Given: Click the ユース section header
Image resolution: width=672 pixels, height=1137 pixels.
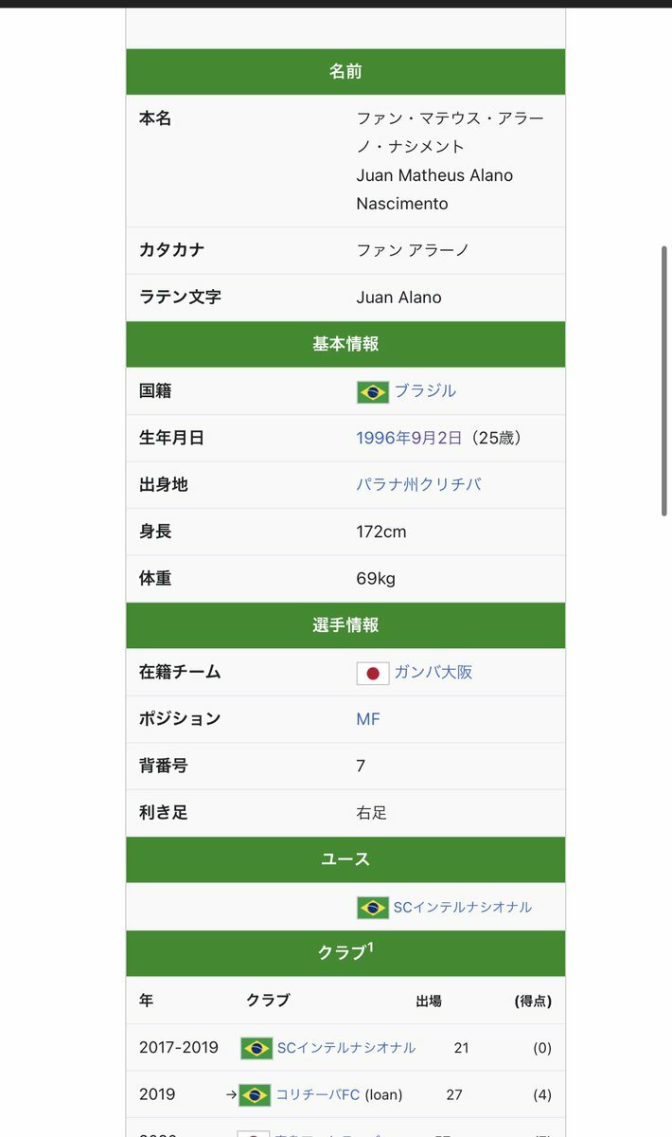Looking at the screenshot, I should point(345,859).
